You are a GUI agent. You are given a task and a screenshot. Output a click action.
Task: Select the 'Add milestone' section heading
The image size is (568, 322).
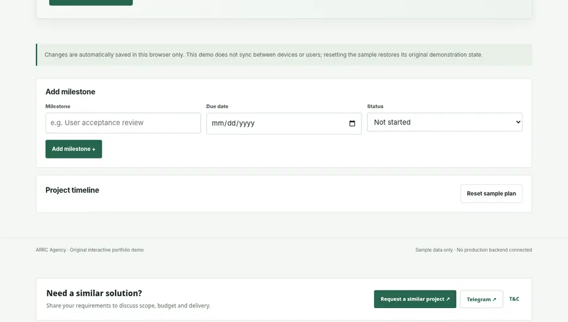[70, 92]
